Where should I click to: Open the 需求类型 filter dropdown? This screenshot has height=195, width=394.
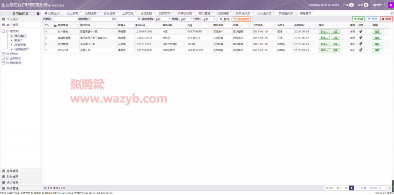click(x=163, y=19)
